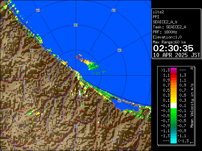Click the "60" ring label at upper right

(x=114, y=10)
